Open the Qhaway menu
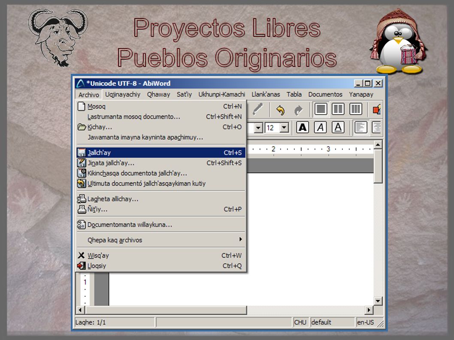Viewport: 454px width, 340px height. click(x=158, y=94)
